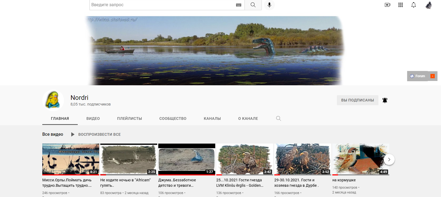Toggle channel notification bell next to subscribe
Image resolution: width=441 pixels, height=197 pixels.
point(385,100)
